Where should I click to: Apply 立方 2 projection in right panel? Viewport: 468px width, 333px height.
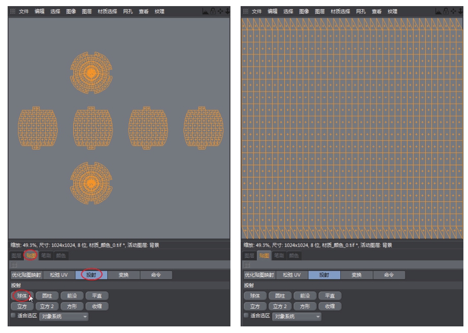tap(280, 306)
